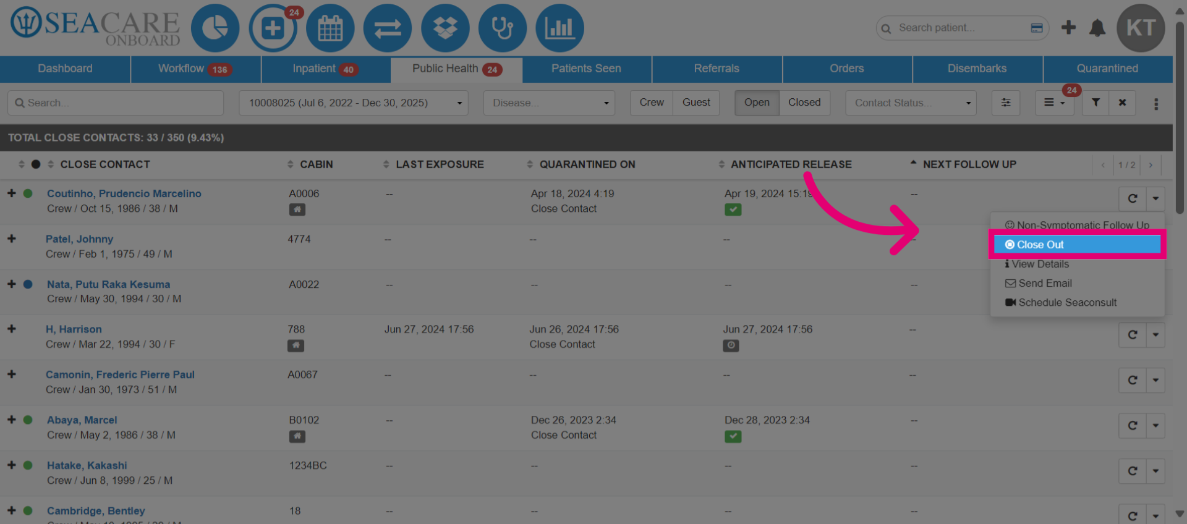Select Schedule Seaconsult menu entry

click(x=1078, y=302)
